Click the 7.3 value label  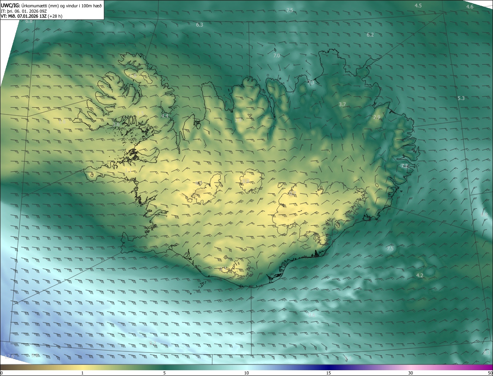311,83
